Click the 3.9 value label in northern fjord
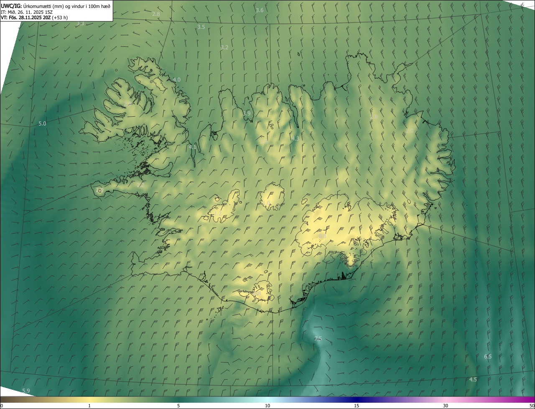Screen dimensions: 535x409 click(247, 113)
